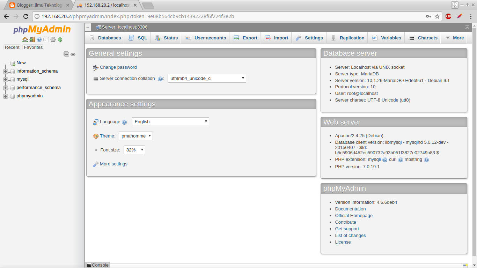Click help icon beside Server connection collation
The height and width of the screenshot is (268, 477).
coord(160,79)
